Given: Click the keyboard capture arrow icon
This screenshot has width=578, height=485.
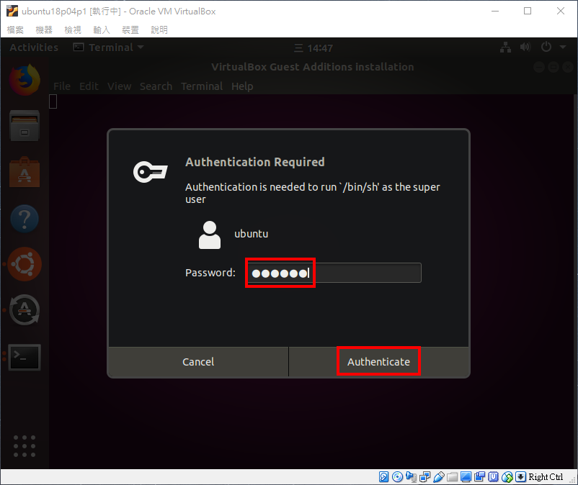Looking at the screenshot, I should tap(520, 477).
